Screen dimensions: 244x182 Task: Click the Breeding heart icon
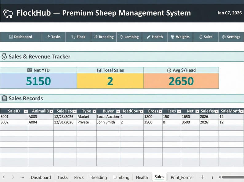tap(96, 37)
